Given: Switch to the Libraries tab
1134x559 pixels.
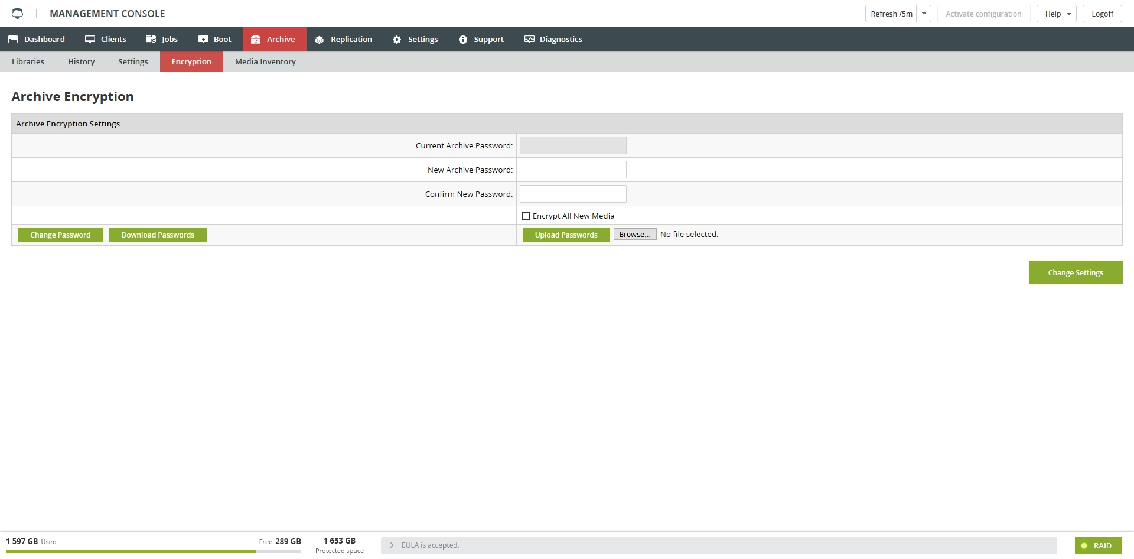Looking at the screenshot, I should (28, 61).
